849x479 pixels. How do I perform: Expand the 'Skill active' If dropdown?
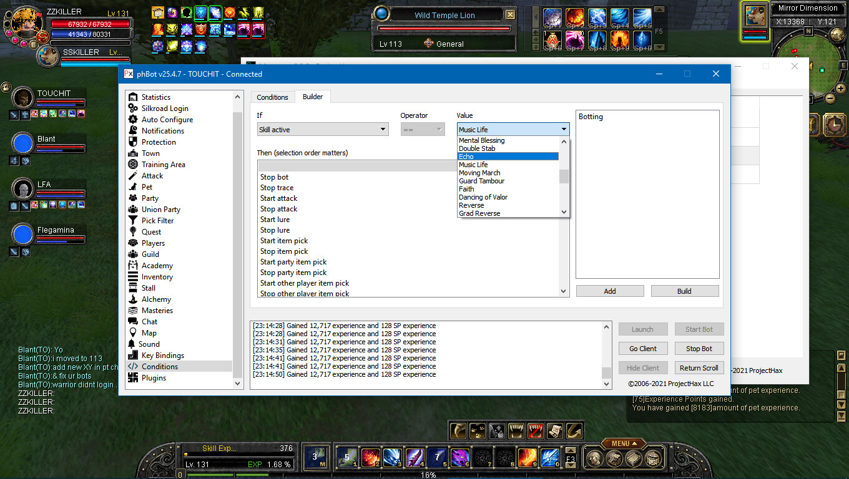tap(323, 130)
